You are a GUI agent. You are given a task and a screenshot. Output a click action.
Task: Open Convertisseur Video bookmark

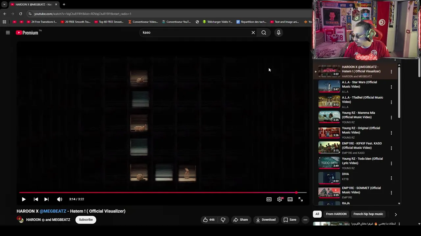tap(143, 22)
